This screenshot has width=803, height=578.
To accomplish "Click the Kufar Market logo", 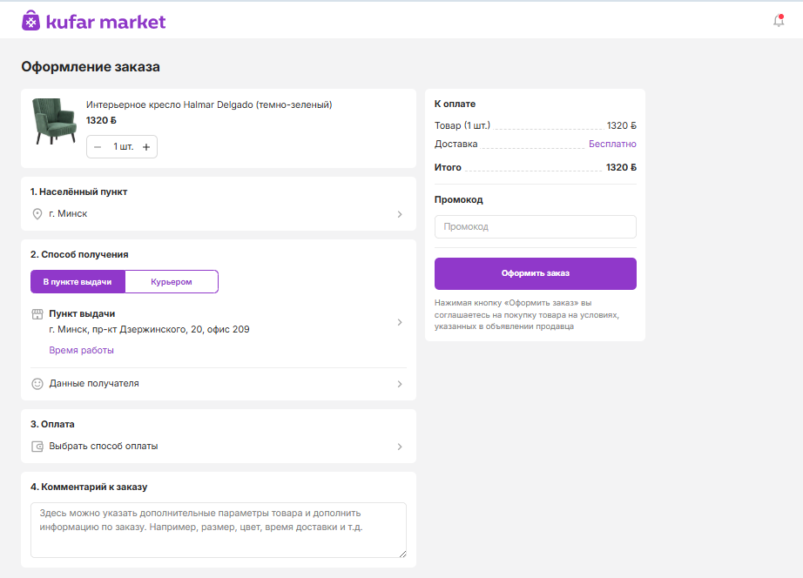I will pyautogui.click(x=94, y=21).
